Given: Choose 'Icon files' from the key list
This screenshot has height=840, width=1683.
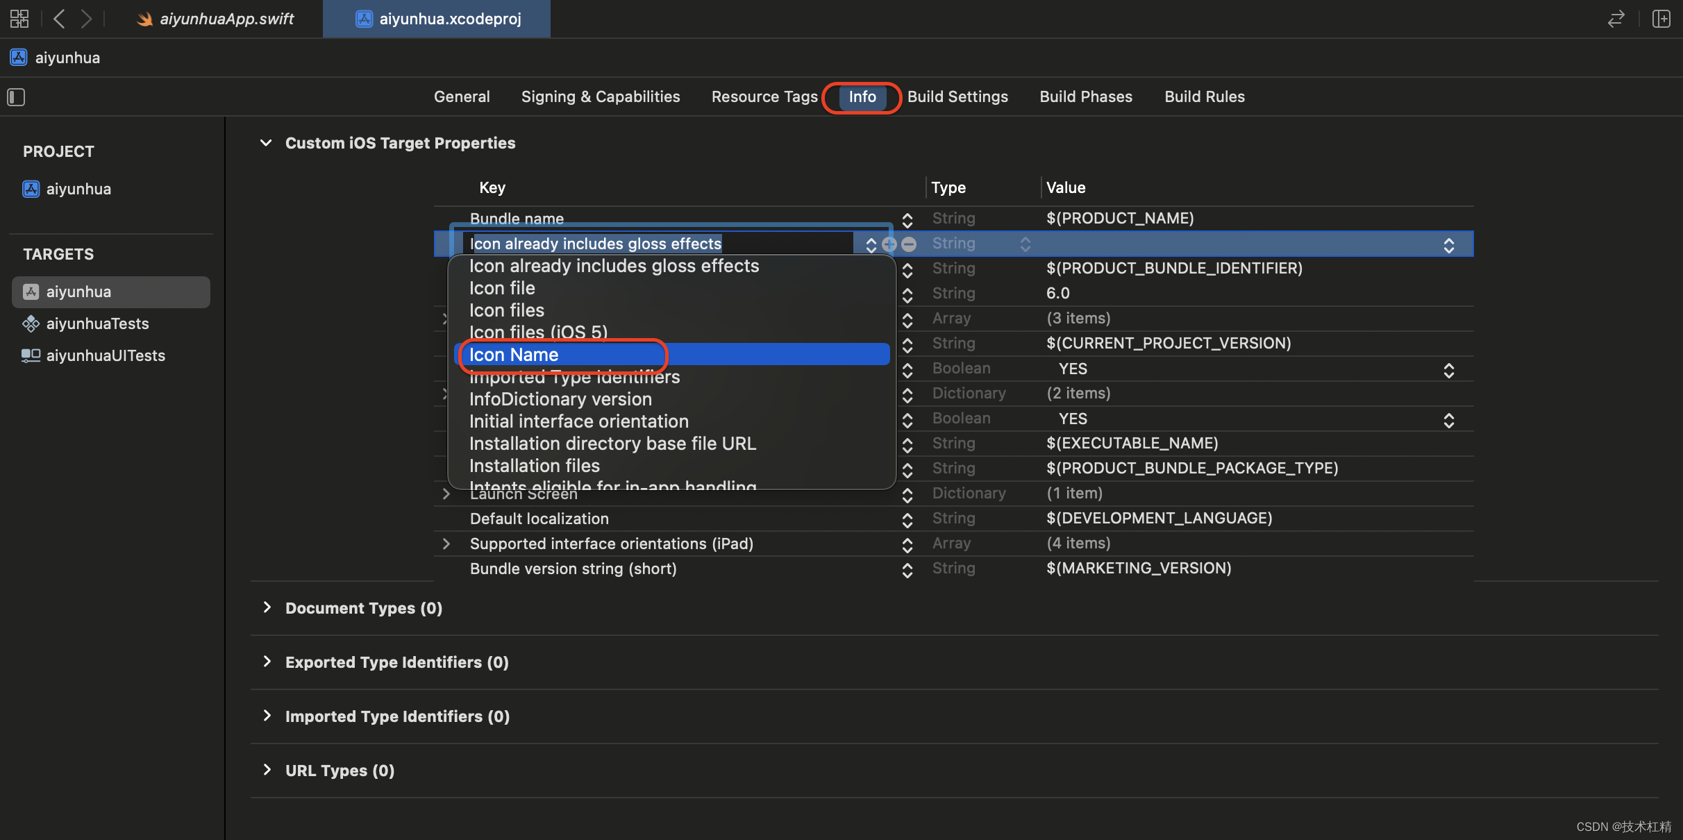Looking at the screenshot, I should [672, 310].
